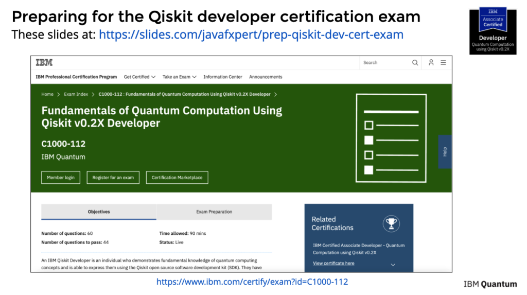The image size is (527, 295).
Task: Open Information Center menu item
Action: pyautogui.click(x=223, y=77)
